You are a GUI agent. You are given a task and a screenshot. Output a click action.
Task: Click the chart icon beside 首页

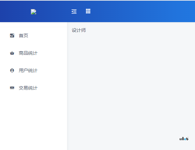pos(12,36)
